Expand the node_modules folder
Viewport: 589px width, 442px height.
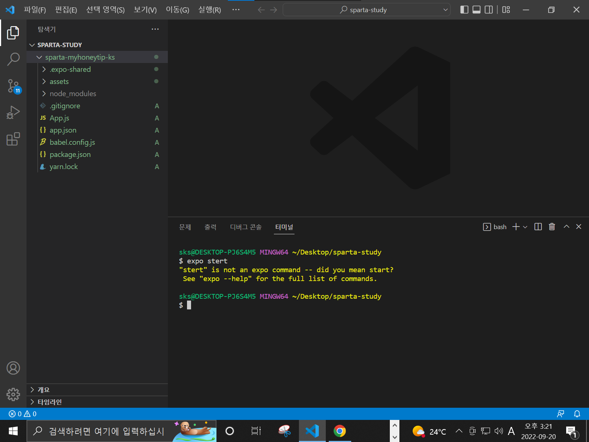tap(97, 94)
